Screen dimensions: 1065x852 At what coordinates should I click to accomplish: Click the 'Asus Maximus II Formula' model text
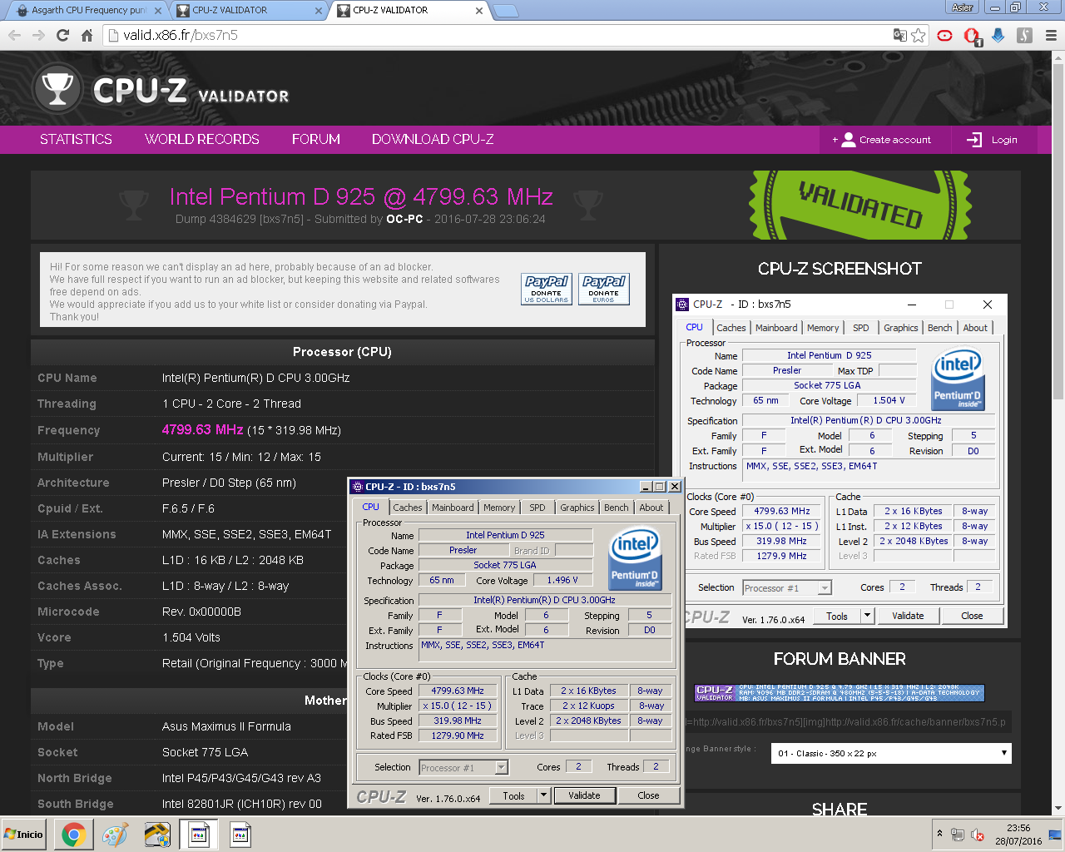pyautogui.click(x=226, y=726)
